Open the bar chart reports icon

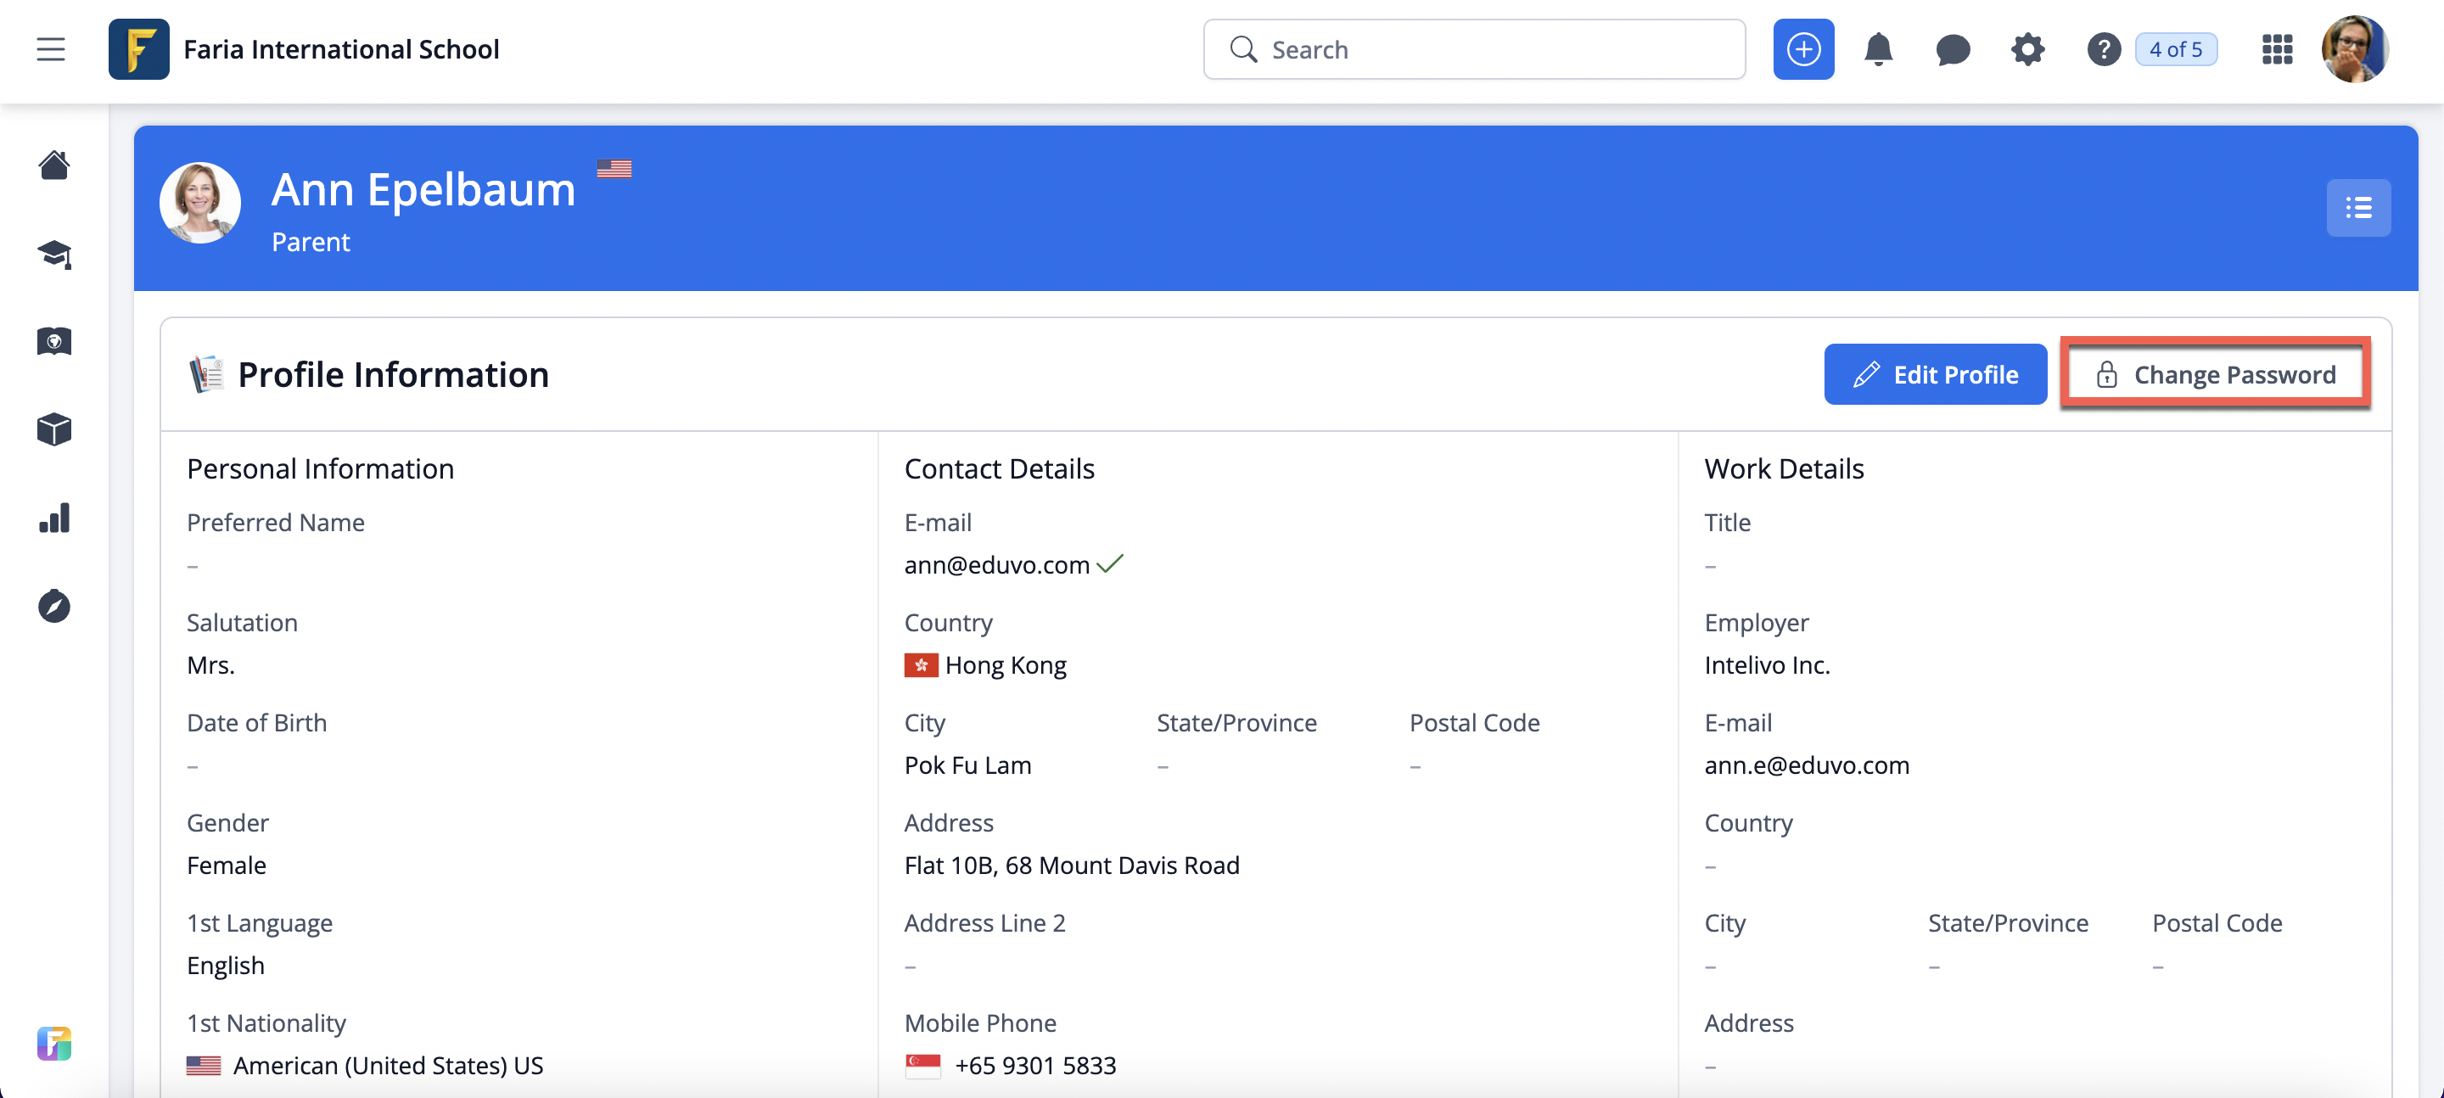coord(54,518)
